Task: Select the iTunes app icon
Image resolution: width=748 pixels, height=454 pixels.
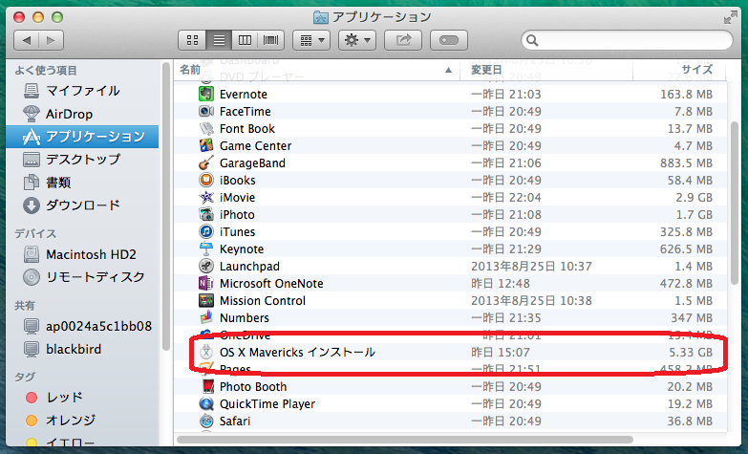Action: [206, 231]
